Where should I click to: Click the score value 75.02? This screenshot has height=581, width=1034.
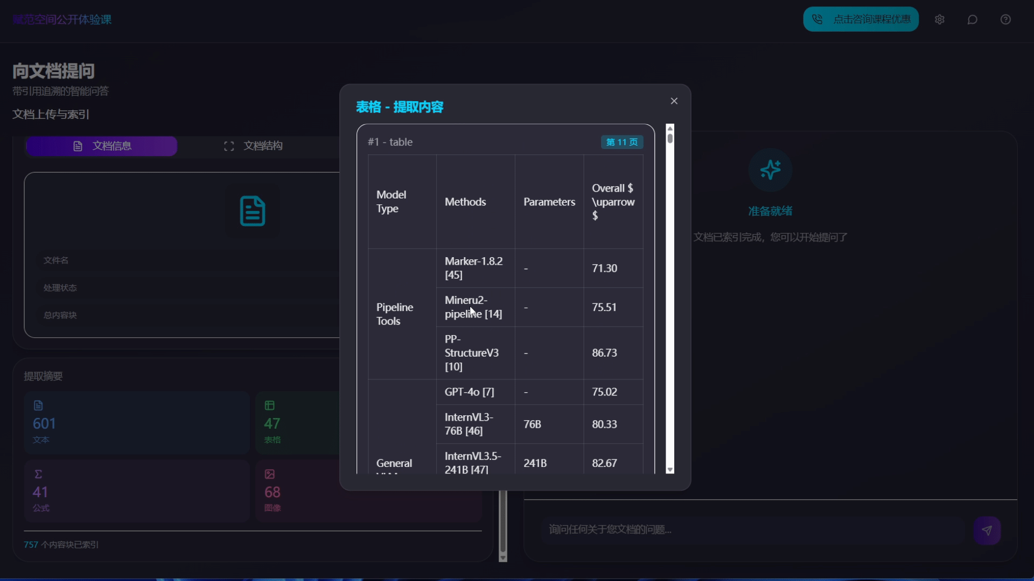(x=604, y=392)
